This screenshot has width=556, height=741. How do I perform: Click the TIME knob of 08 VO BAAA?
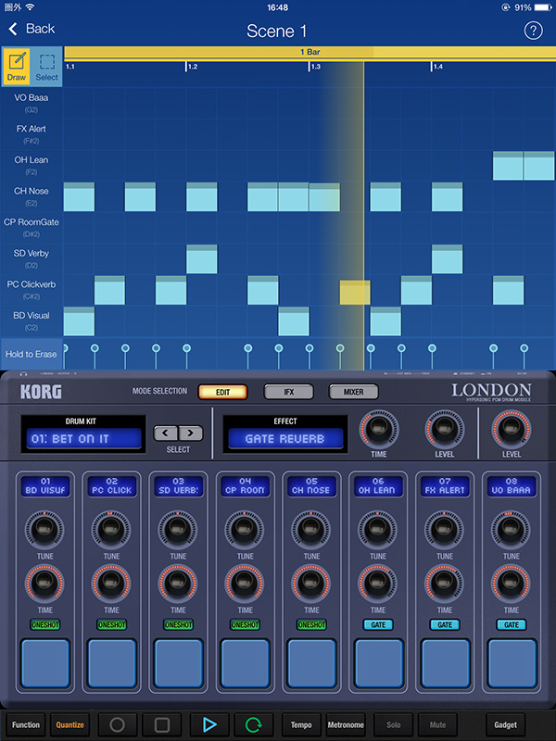pyautogui.click(x=511, y=583)
